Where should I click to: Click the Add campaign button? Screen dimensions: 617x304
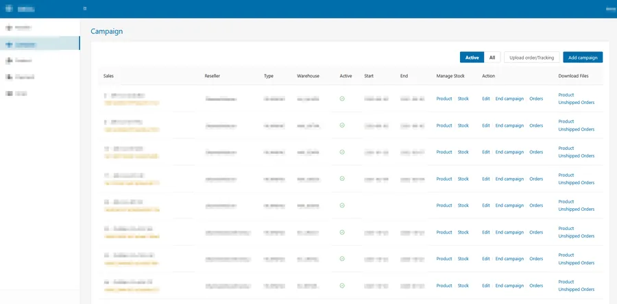tap(583, 58)
